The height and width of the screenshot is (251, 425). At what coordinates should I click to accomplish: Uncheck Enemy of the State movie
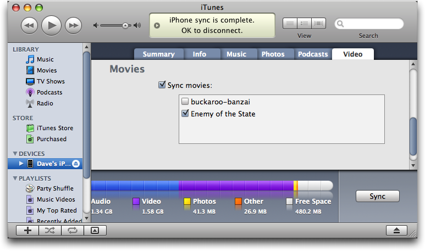click(185, 113)
